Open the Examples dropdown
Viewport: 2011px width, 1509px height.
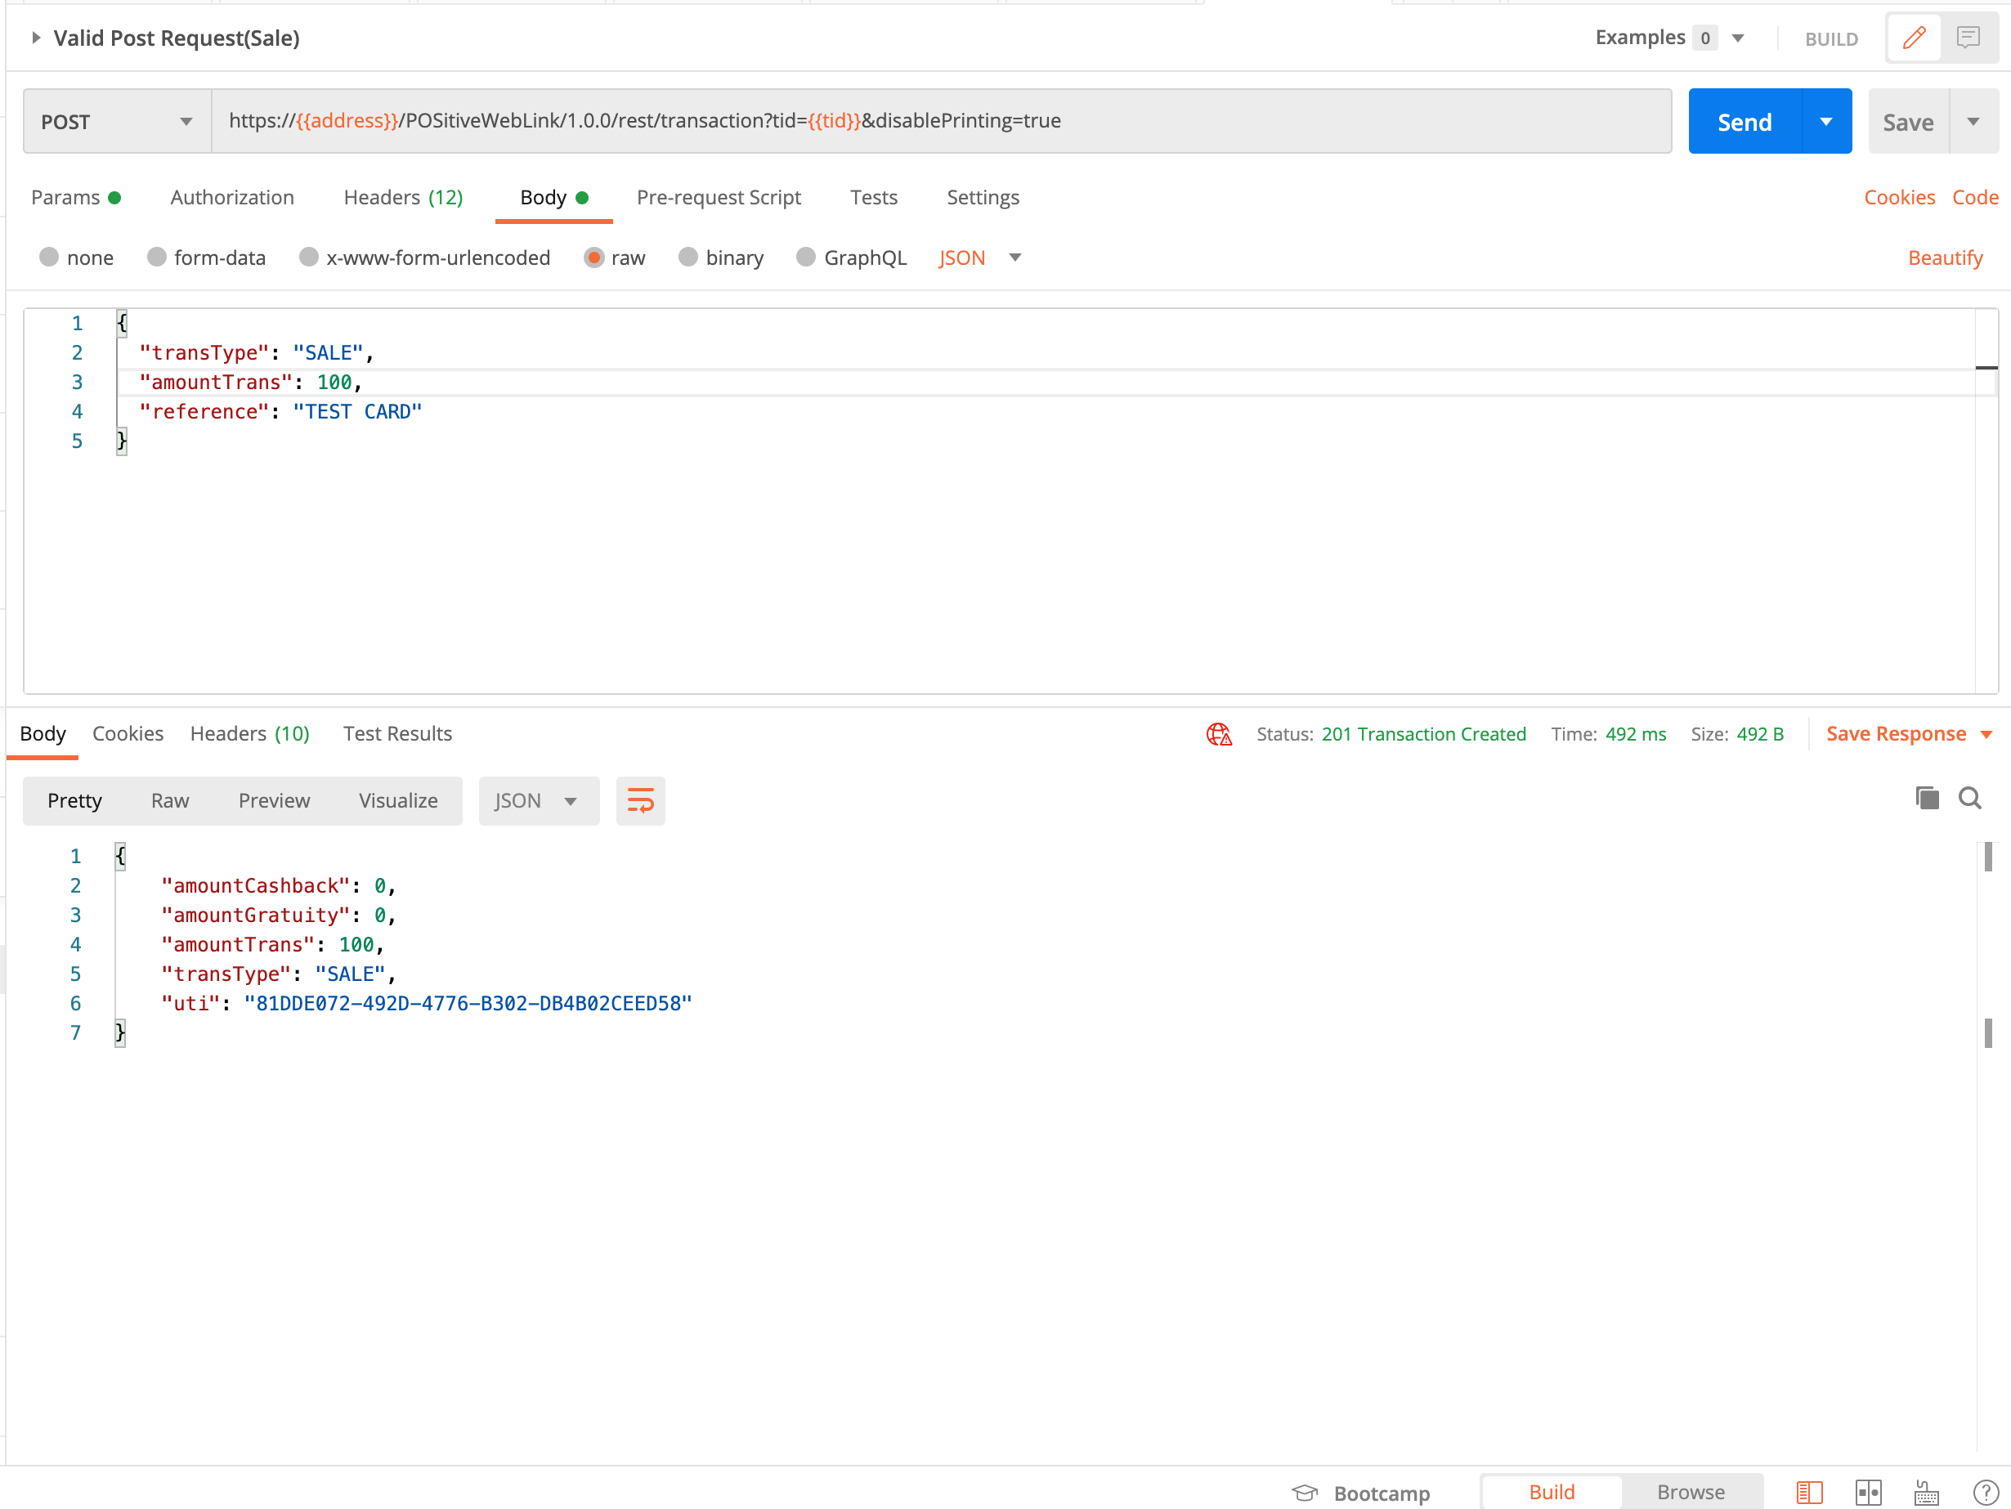(x=1669, y=38)
